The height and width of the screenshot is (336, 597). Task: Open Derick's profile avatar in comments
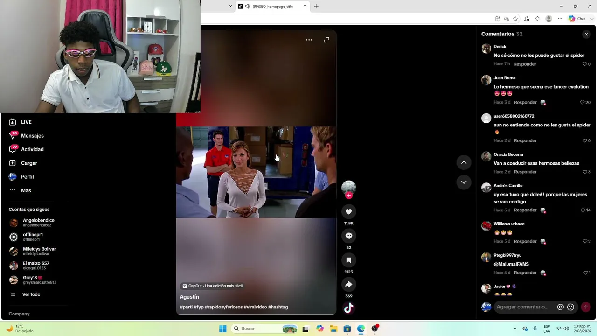[x=486, y=49]
